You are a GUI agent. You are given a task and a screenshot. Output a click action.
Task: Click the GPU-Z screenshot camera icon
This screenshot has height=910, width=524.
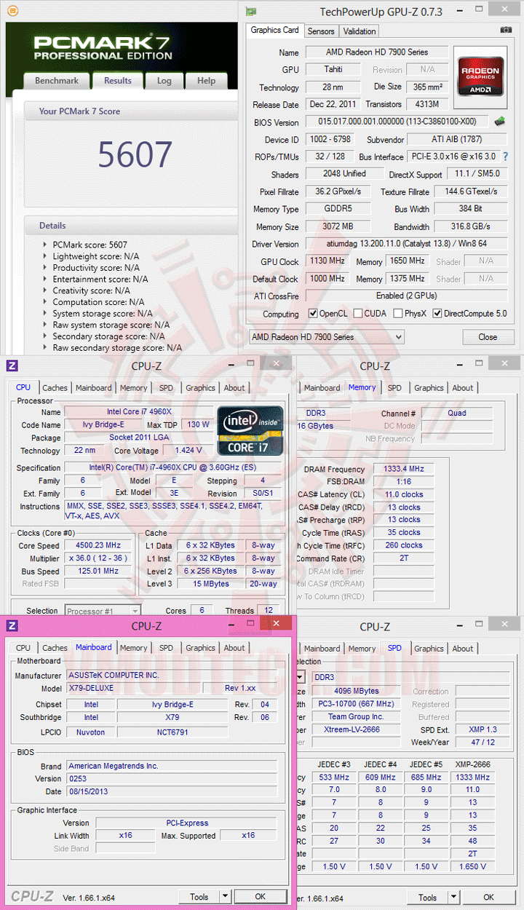click(x=507, y=30)
